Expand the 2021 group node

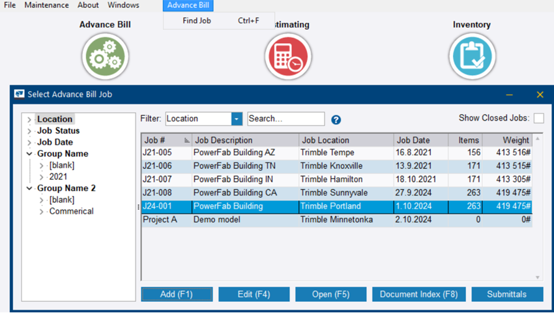(42, 177)
